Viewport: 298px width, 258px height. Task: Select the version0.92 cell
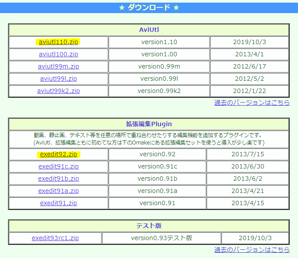[x=158, y=154]
